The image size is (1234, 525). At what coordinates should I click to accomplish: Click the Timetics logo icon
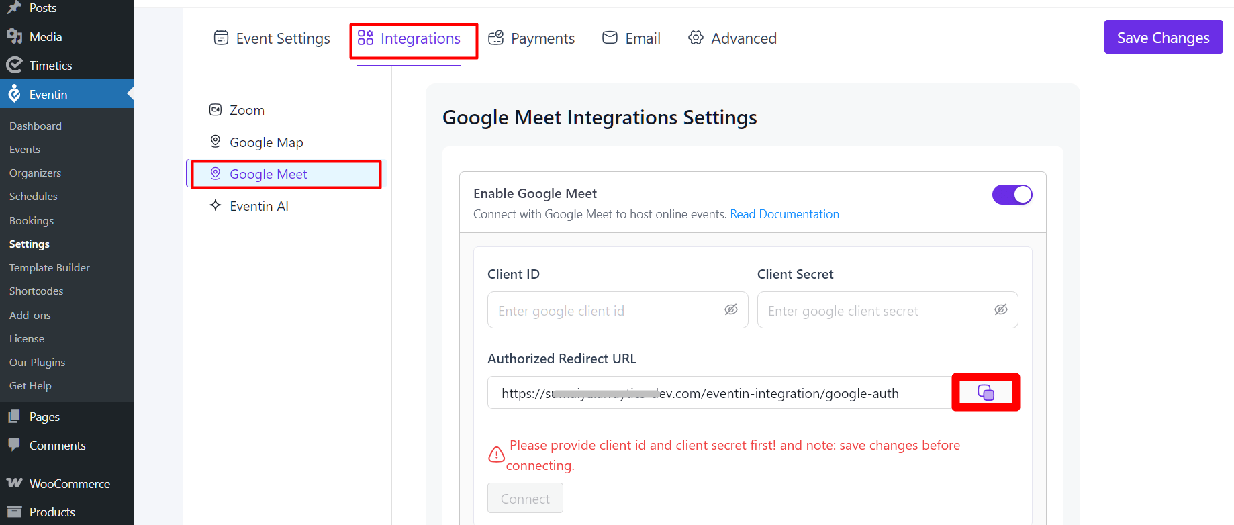[14, 65]
